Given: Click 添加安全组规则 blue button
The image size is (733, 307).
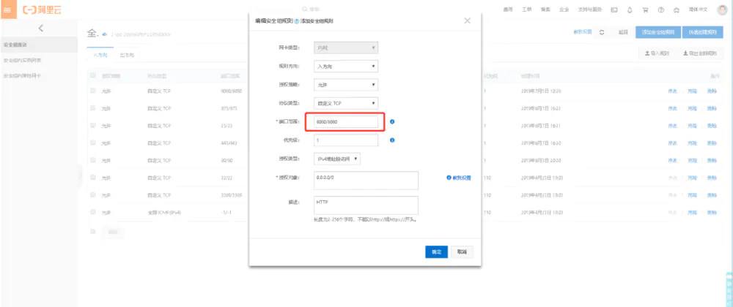Looking at the screenshot, I should click(x=658, y=32).
